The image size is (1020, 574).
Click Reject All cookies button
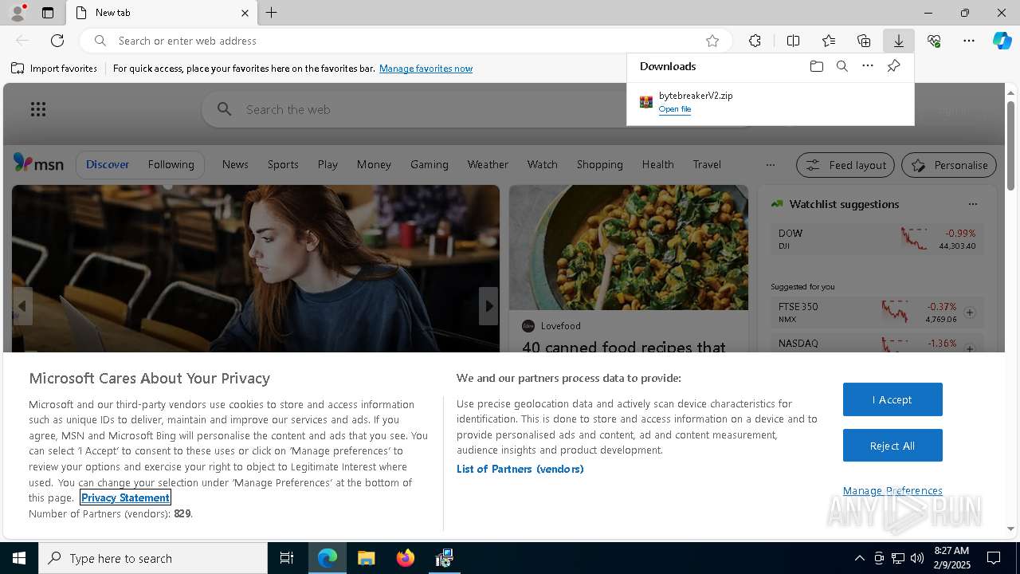click(x=892, y=446)
